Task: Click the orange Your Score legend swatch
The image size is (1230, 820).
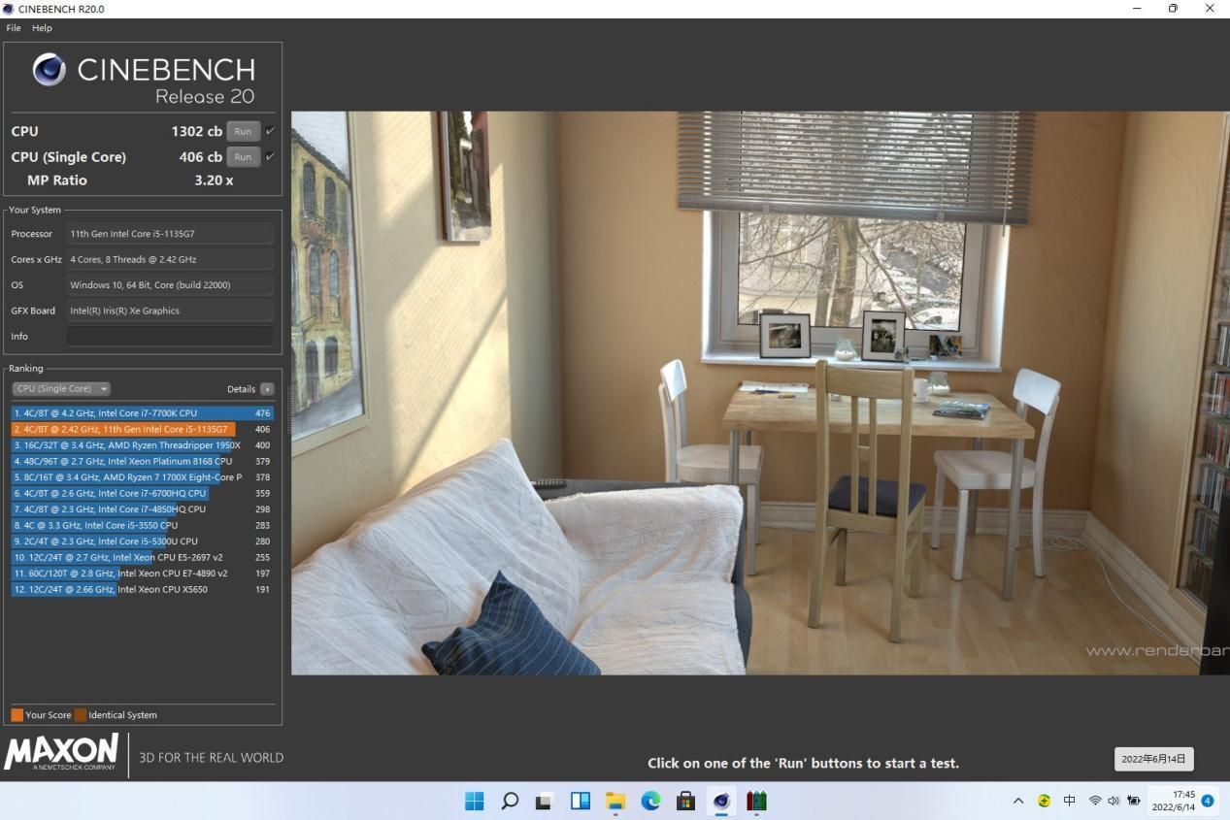Action: point(17,715)
